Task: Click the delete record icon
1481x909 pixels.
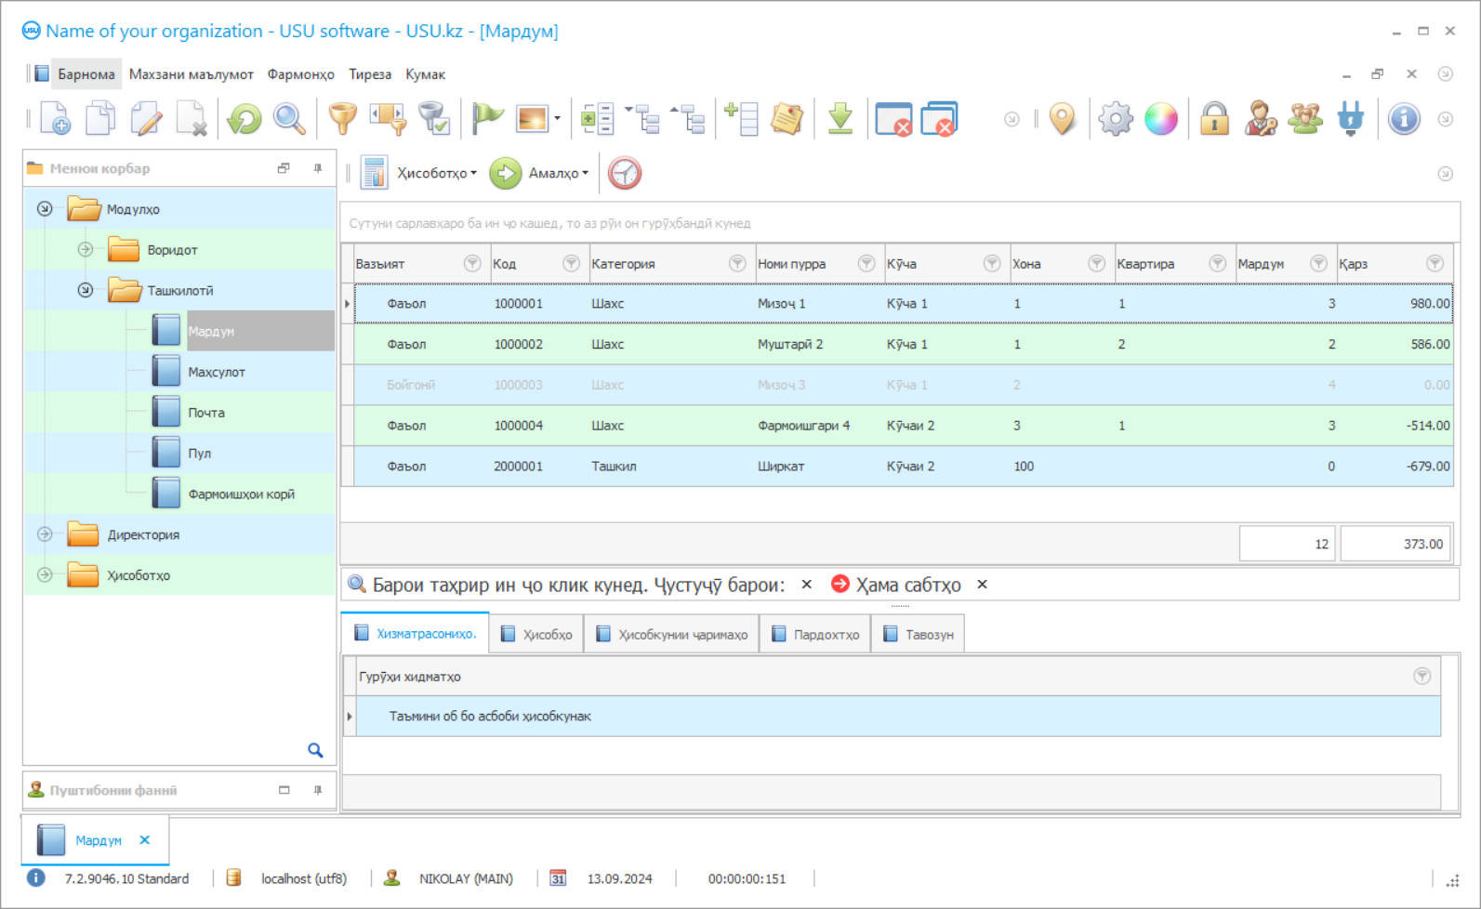Action: point(192,119)
